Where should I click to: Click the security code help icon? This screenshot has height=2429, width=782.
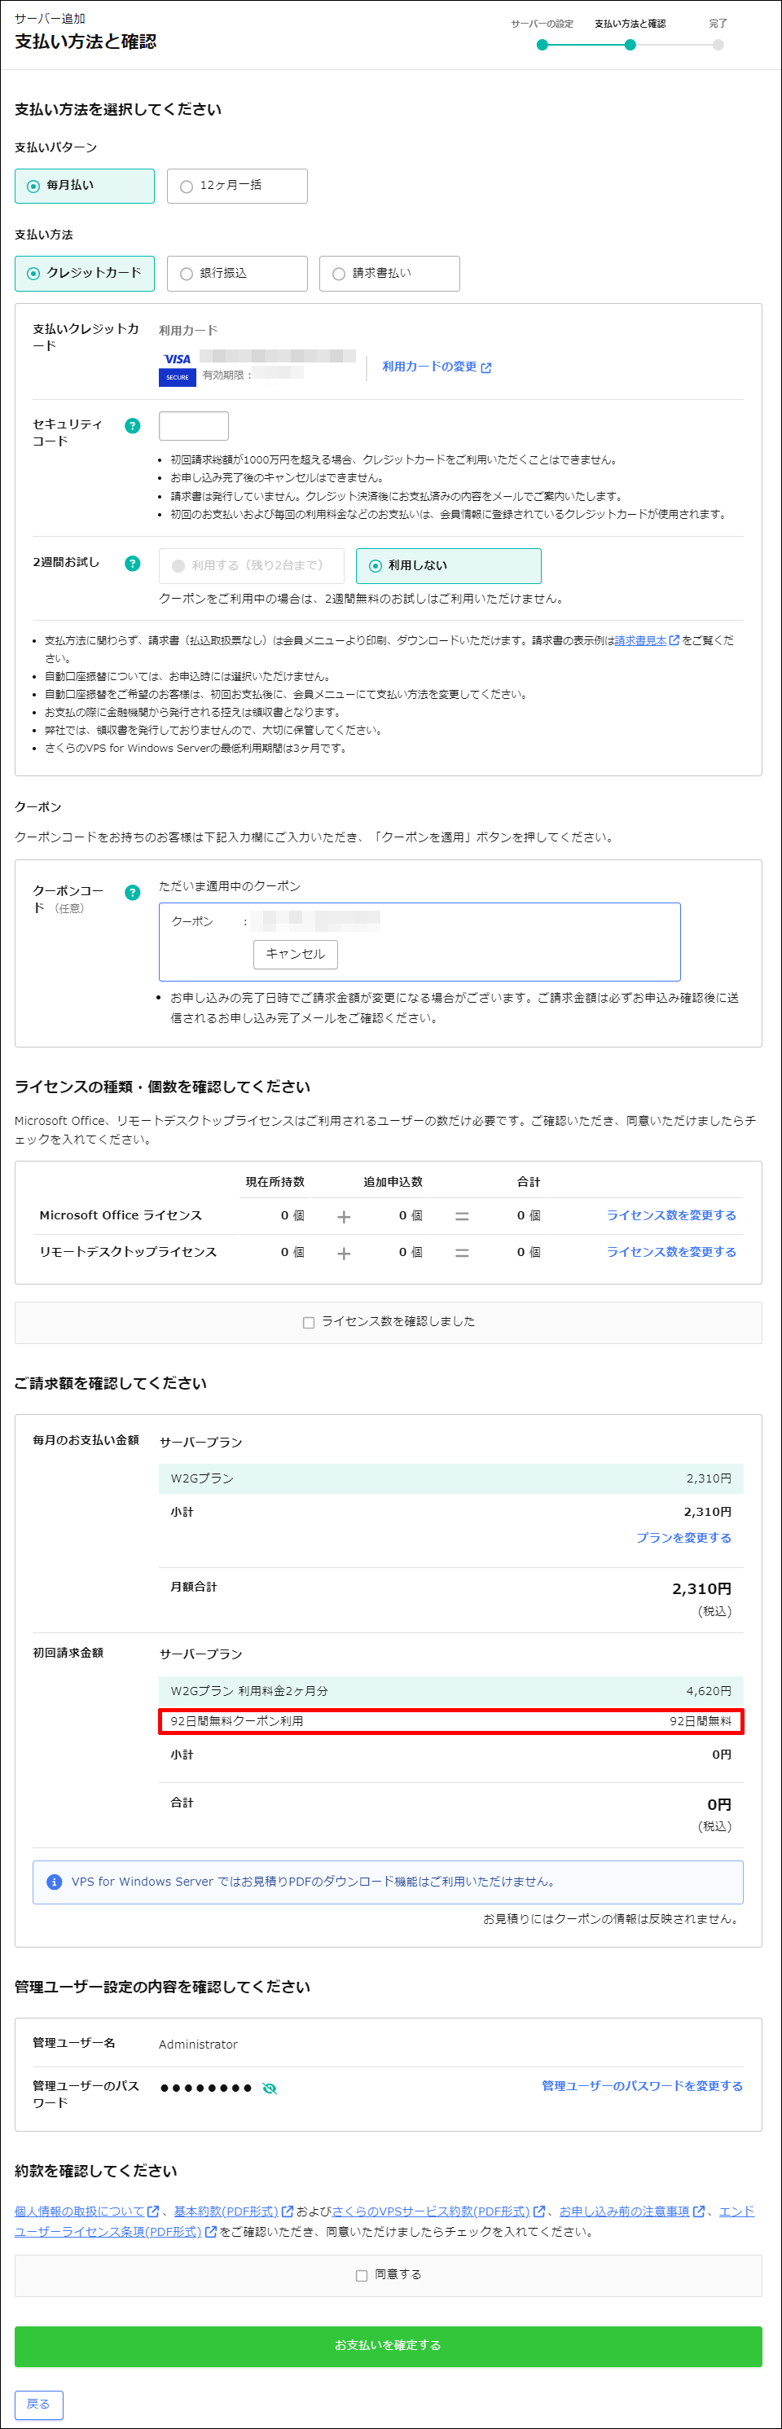pyautogui.click(x=132, y=425)
